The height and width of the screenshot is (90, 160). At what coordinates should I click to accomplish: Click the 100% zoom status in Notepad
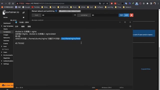93,87
